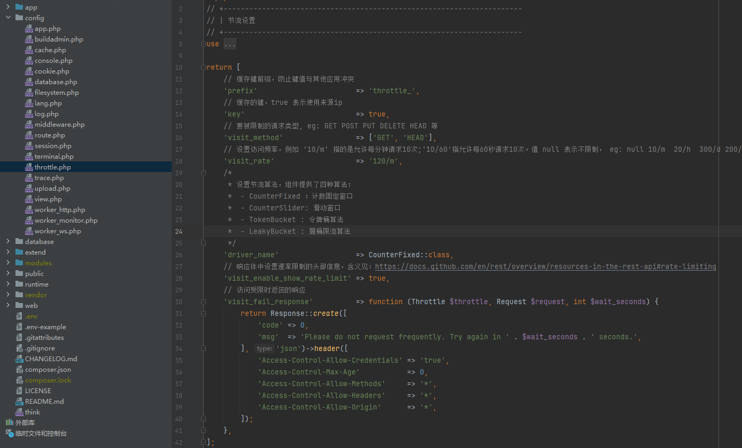Screen dimensions: 742x448
Task: Open the GitHub rate-limiting docs link
Action: (x=545, y=266)
